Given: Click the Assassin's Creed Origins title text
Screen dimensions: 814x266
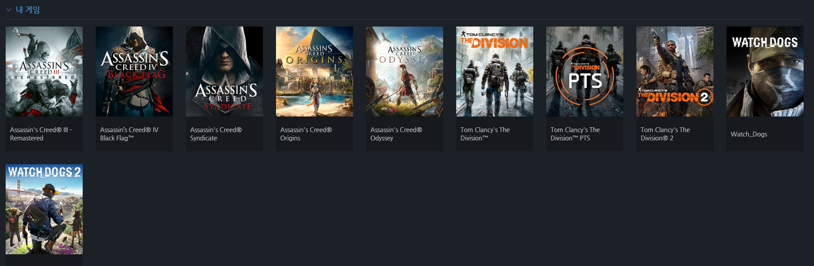Looking at the screenshot, I should click(x=306, y=134).
